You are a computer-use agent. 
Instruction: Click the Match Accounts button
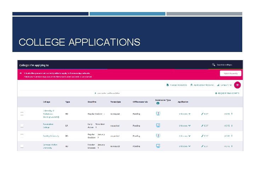pos(231,74)
